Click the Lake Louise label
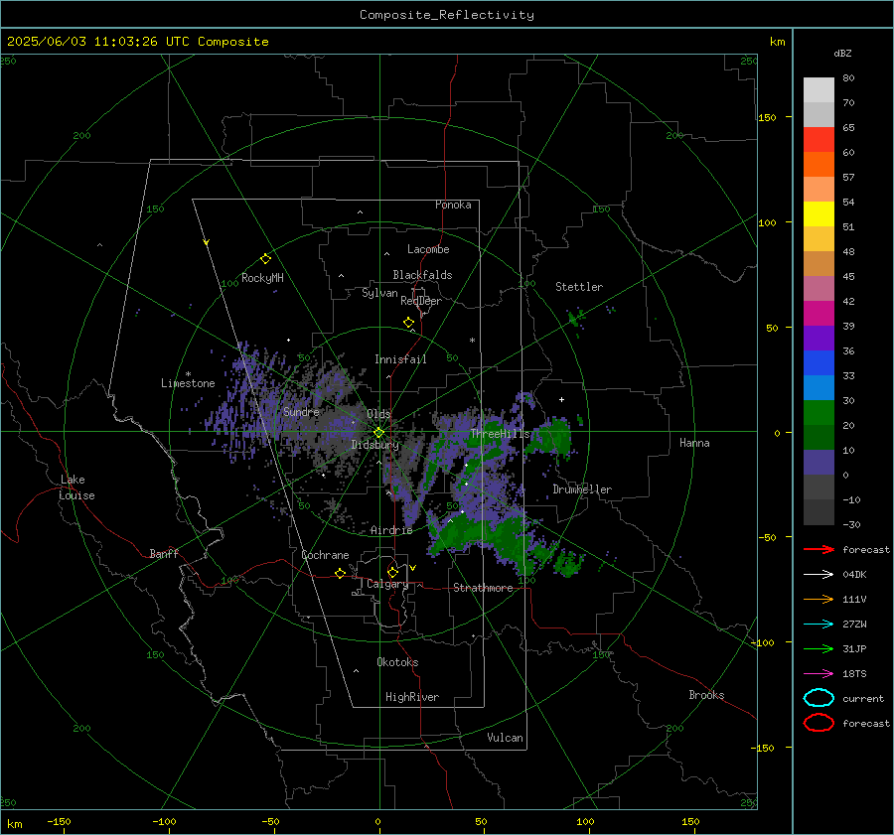The height and width of the screenshot is (835, 894). pos(76,487)
